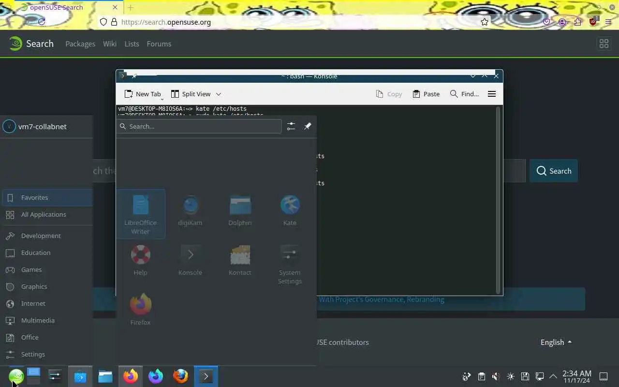
Task: Switch to Konsole task on taskbar
Action: [206, 376]
